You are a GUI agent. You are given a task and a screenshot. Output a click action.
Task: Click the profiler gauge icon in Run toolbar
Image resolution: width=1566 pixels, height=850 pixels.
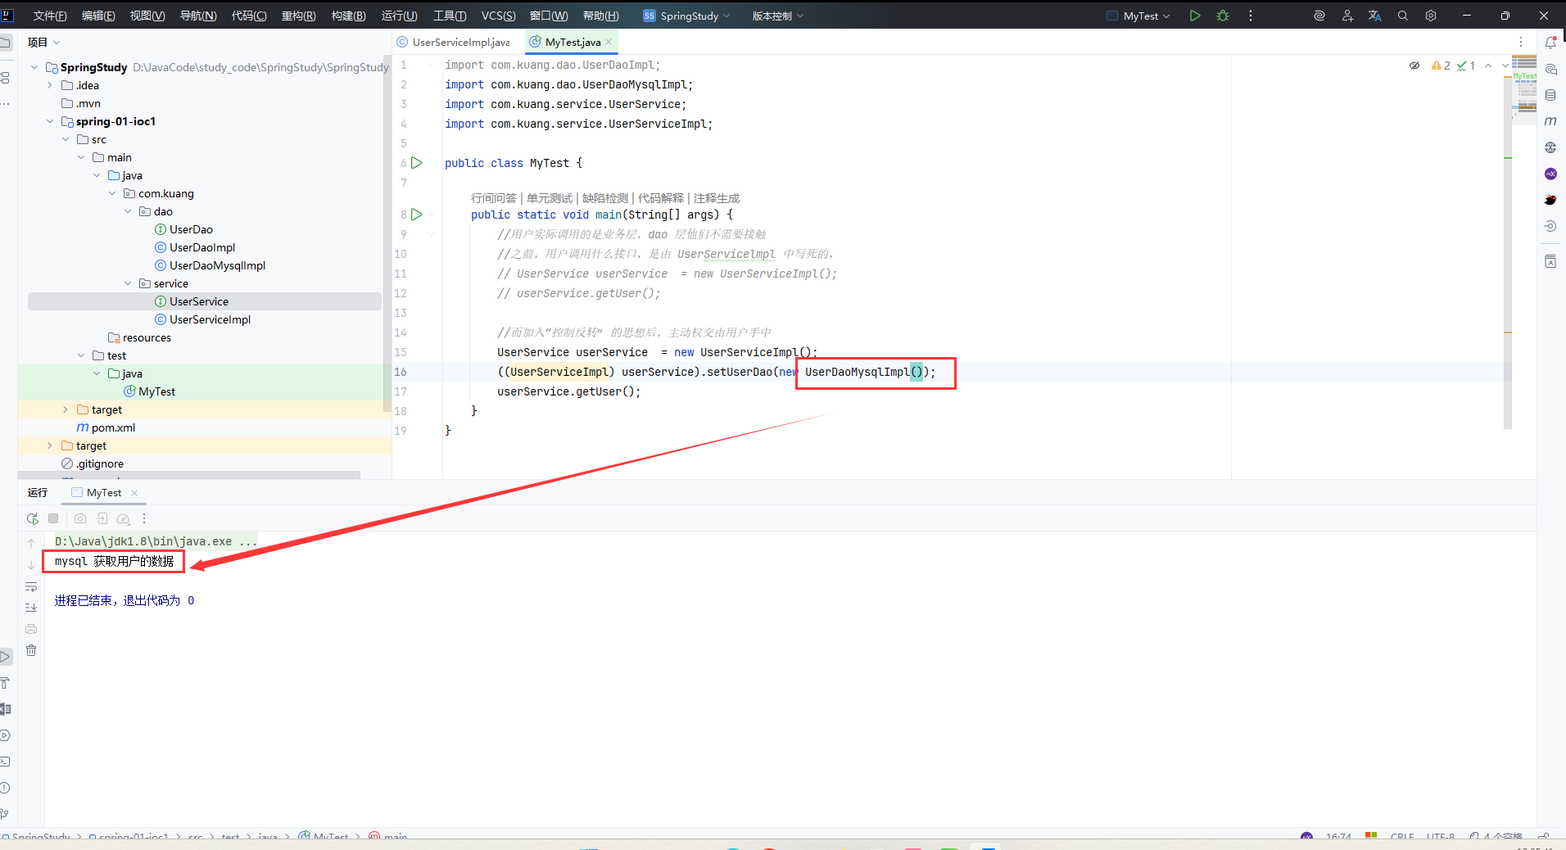123,518
